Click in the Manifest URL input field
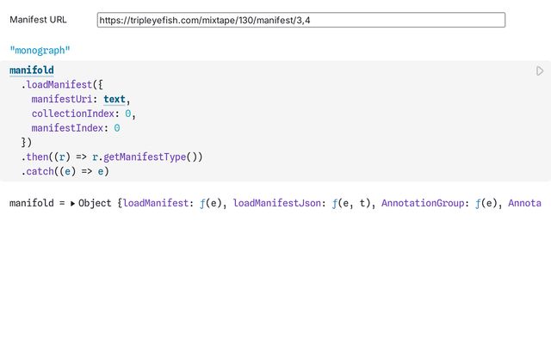Image resolution: width=551 pixels, height=344 pixels. pyautogui.click(x=300, y=20)
